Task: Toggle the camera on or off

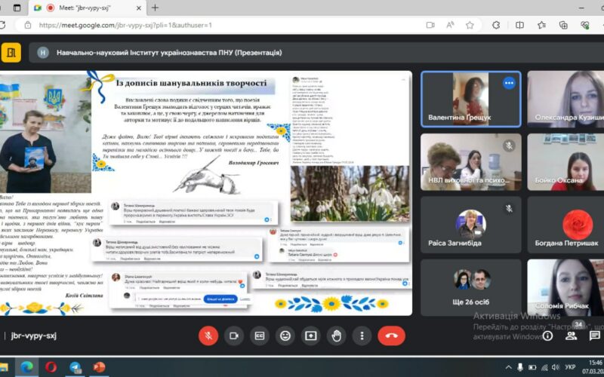Action: point(233,336)
